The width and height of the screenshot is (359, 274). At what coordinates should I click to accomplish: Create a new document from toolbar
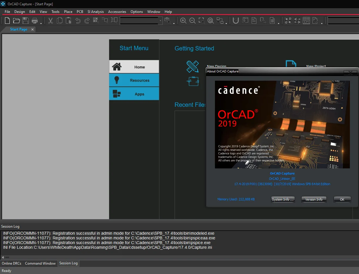click(8, 21)
